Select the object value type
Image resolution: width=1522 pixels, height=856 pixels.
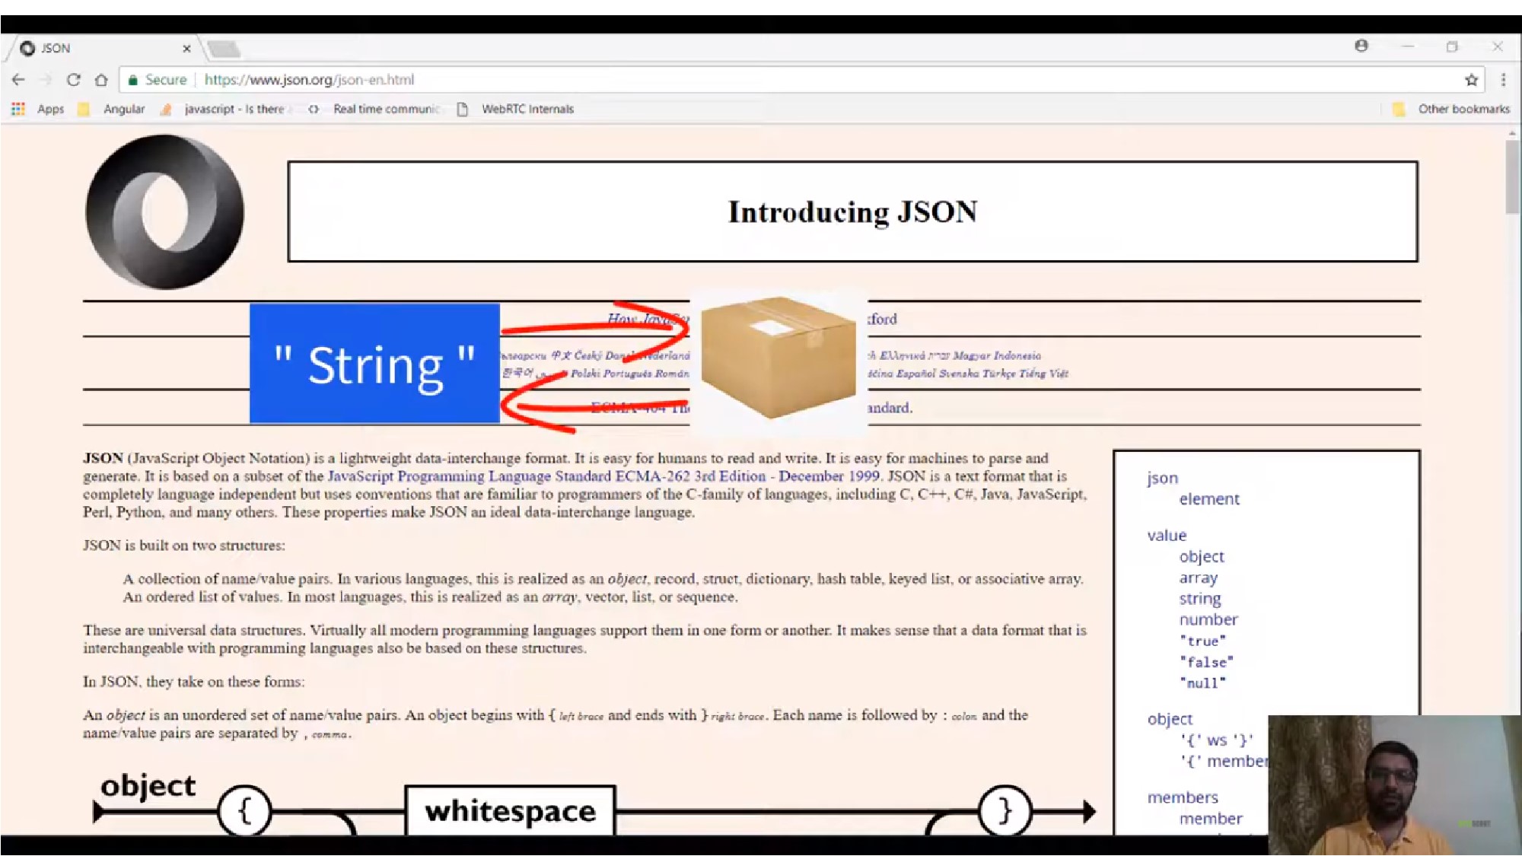click(1200, 556)
